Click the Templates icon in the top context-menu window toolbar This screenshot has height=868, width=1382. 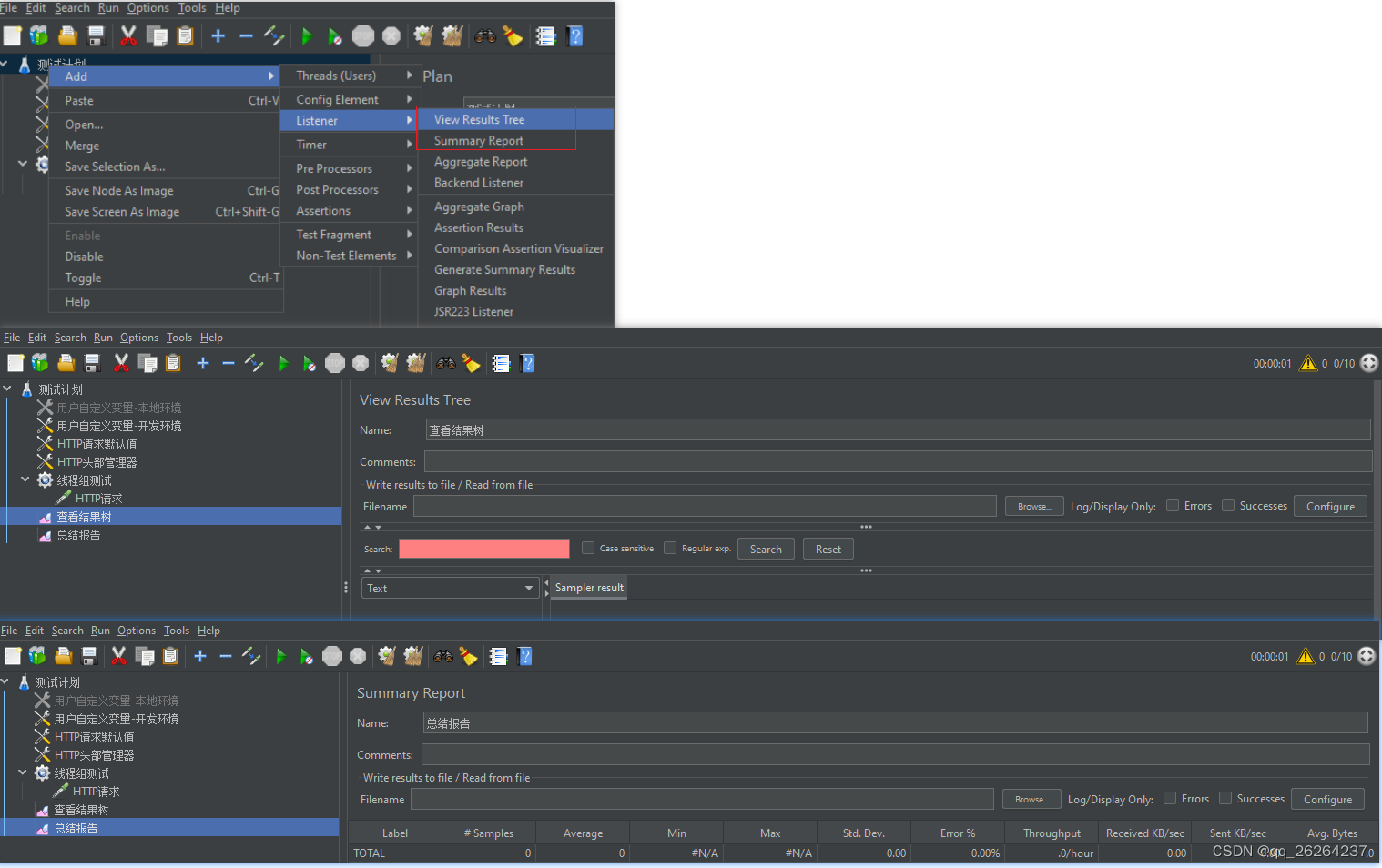coord(39,35)
